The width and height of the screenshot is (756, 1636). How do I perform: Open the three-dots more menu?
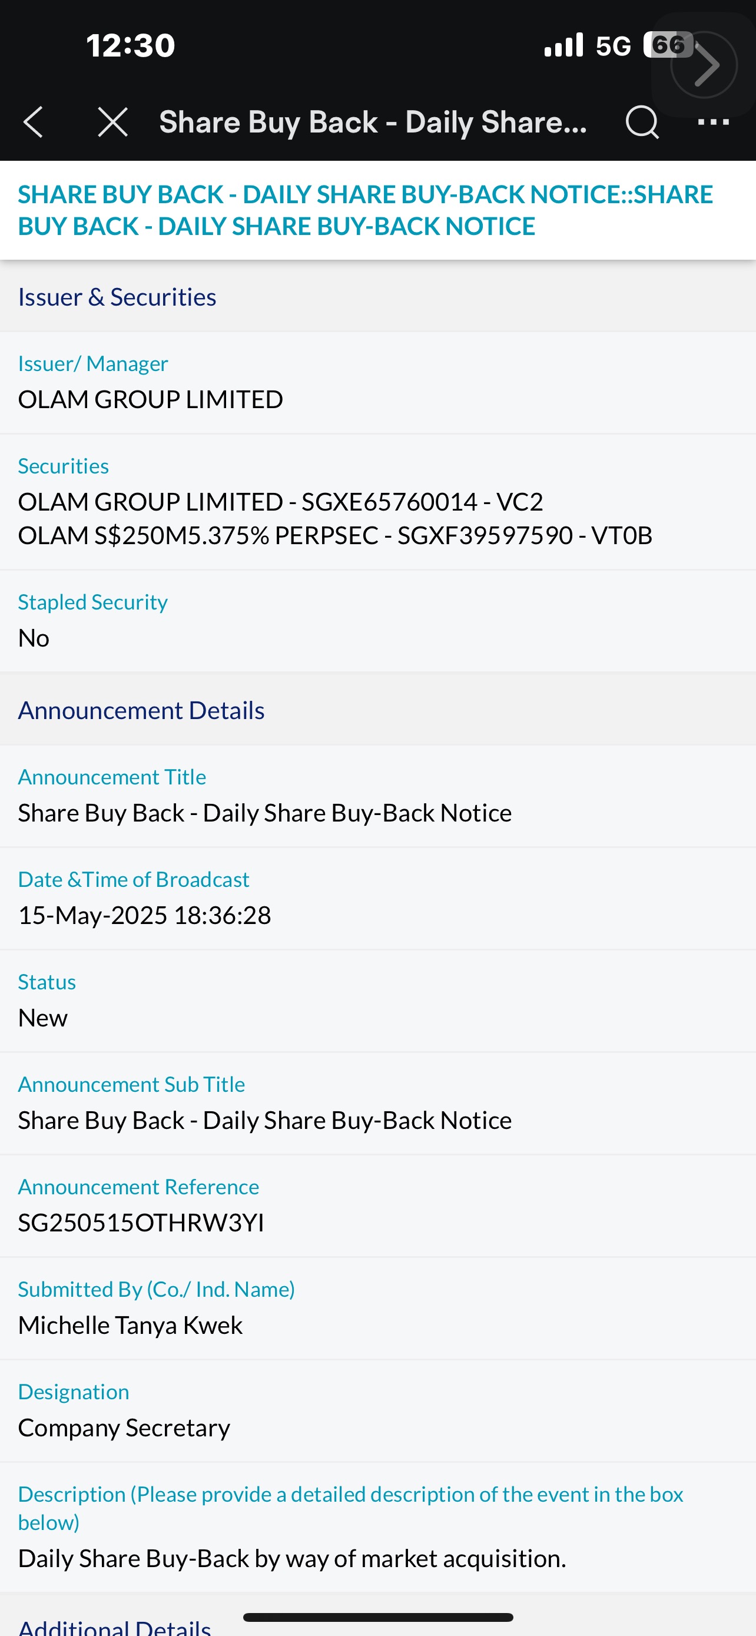click(714, 121)
